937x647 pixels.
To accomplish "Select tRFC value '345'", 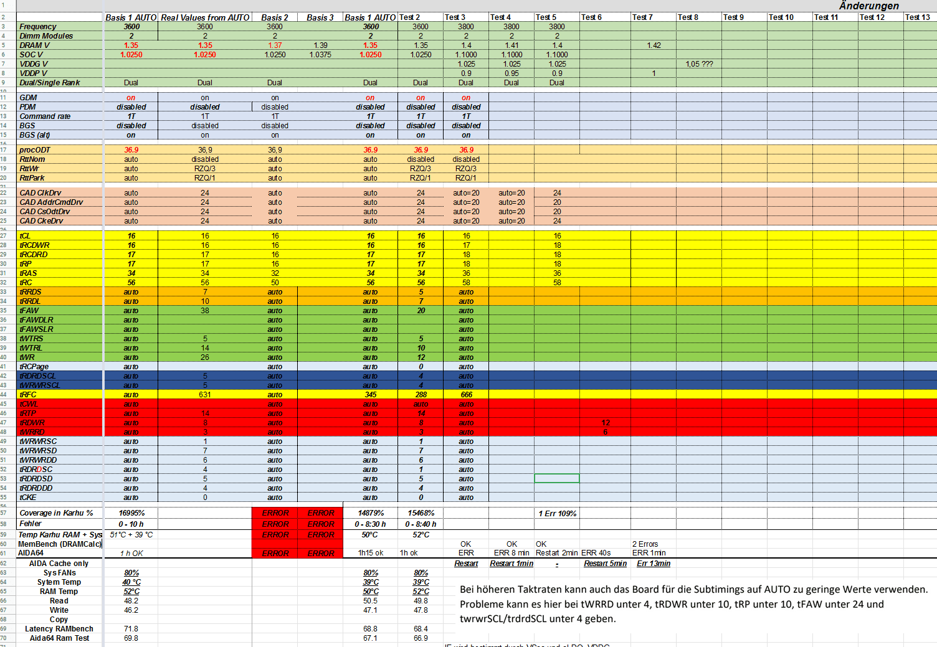I will coord(371,395).
